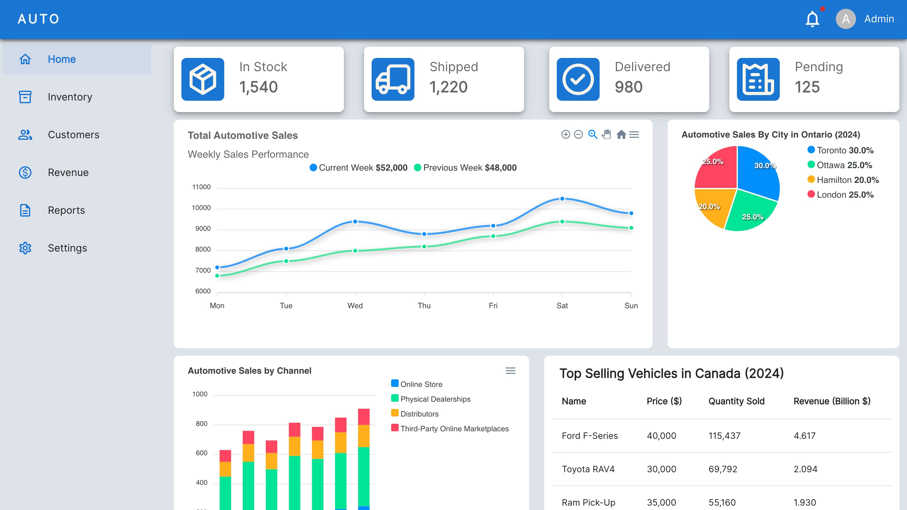The width and height of the screenshot is (907, 510).
Task: Click the blue 30.0% pie slice
Action: [x=757, y=173]
